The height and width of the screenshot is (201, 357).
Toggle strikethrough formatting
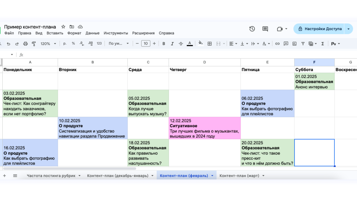181,44
